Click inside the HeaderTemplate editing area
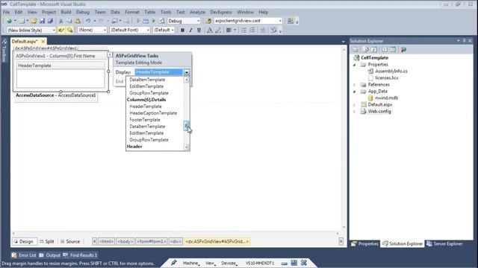478x268 pixels. pos(60,78)
